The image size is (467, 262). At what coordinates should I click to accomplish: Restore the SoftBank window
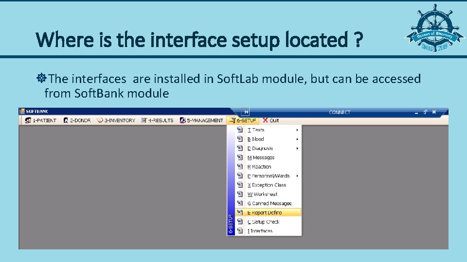click(x=425, y=112)
